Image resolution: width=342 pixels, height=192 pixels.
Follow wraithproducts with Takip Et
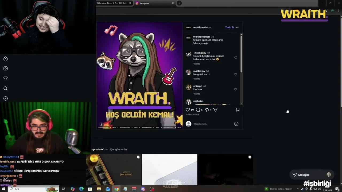[230, 27]
